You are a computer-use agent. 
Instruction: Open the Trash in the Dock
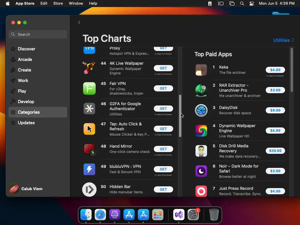pos(214,214)
